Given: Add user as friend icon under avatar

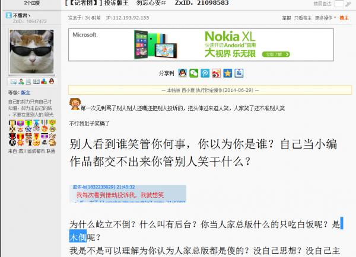Looking at the screenshot, I should click(x=21, y=82).
